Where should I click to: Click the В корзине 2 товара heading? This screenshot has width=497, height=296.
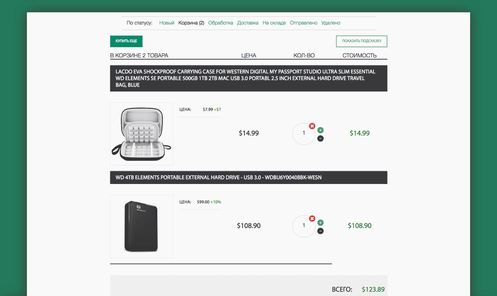point(139,56)
